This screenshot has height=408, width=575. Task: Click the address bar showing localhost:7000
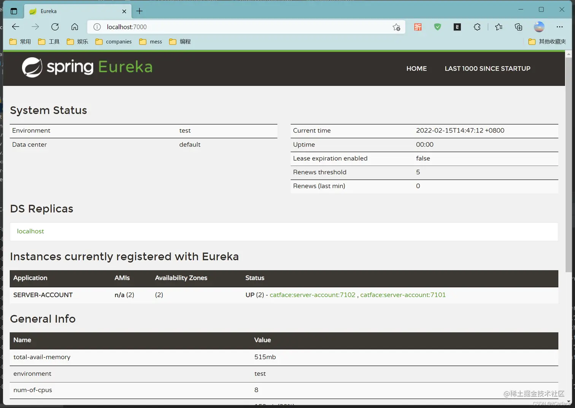tap(246, 27)
